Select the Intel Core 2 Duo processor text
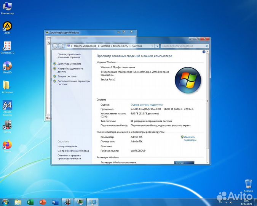257x206 pixels. [162, 109]
